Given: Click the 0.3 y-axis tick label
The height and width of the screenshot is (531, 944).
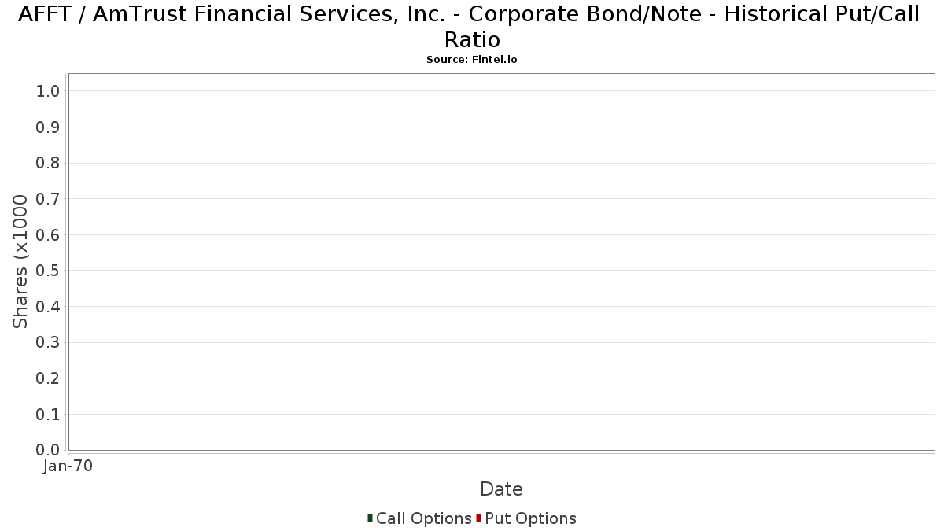Looking at the screenshot, I should [x=48, y=343].
